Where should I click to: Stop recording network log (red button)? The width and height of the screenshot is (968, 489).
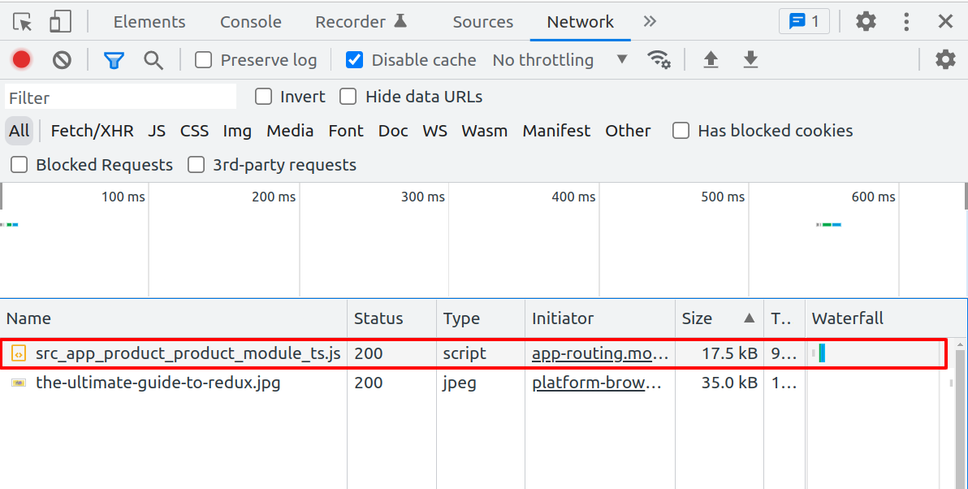pyautogui.click(x=22, y=60)
